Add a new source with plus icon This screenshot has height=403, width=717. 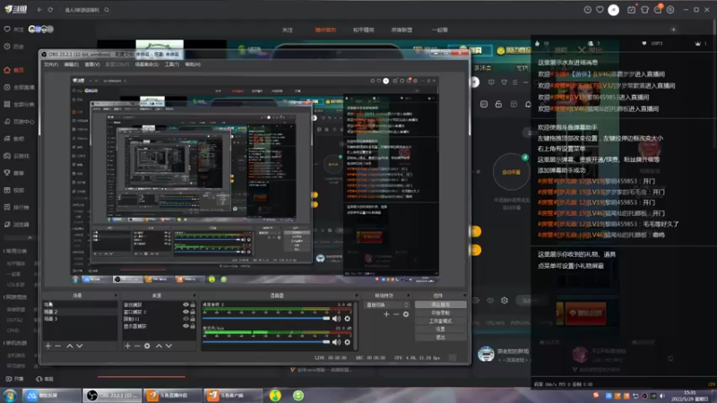click(x=127, y=346)
